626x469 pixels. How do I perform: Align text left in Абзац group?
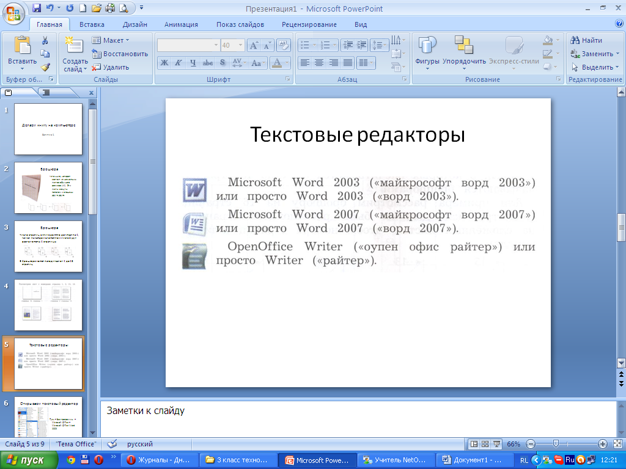[305, 63]
